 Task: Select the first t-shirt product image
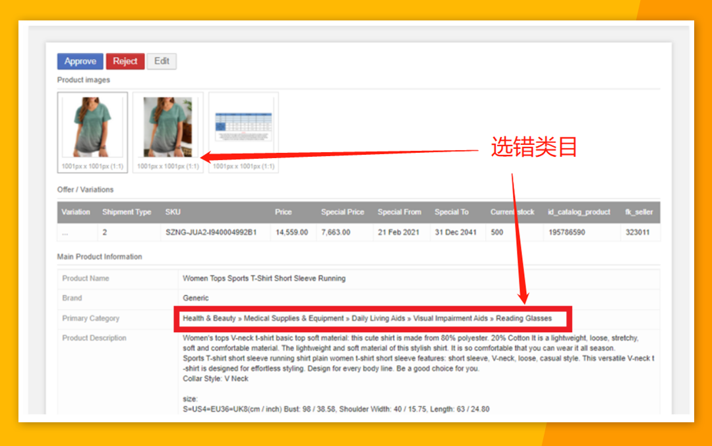pyautogui.click(x=92, y=126)
